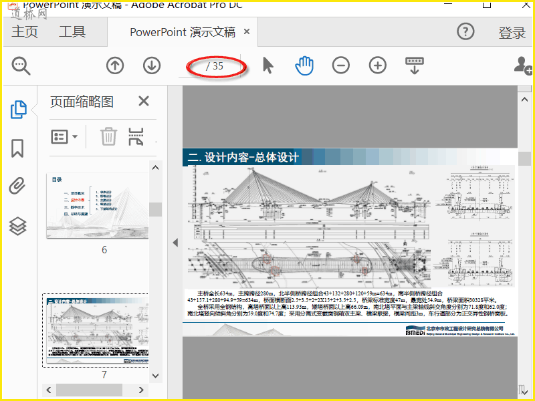The width and height of the screenshot is (535, 401).
Task: Click the document vertical scrollbar thumb
Action: click(524, 159)
